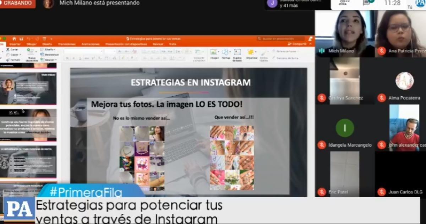Switch to the Vista ribbon tab
The height and width of the screenshot is (224, 426).
(x=173, y=44)
